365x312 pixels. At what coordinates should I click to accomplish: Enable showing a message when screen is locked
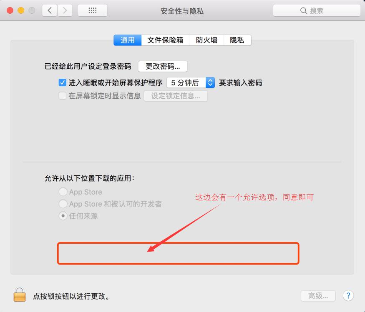tap(63, 95)
